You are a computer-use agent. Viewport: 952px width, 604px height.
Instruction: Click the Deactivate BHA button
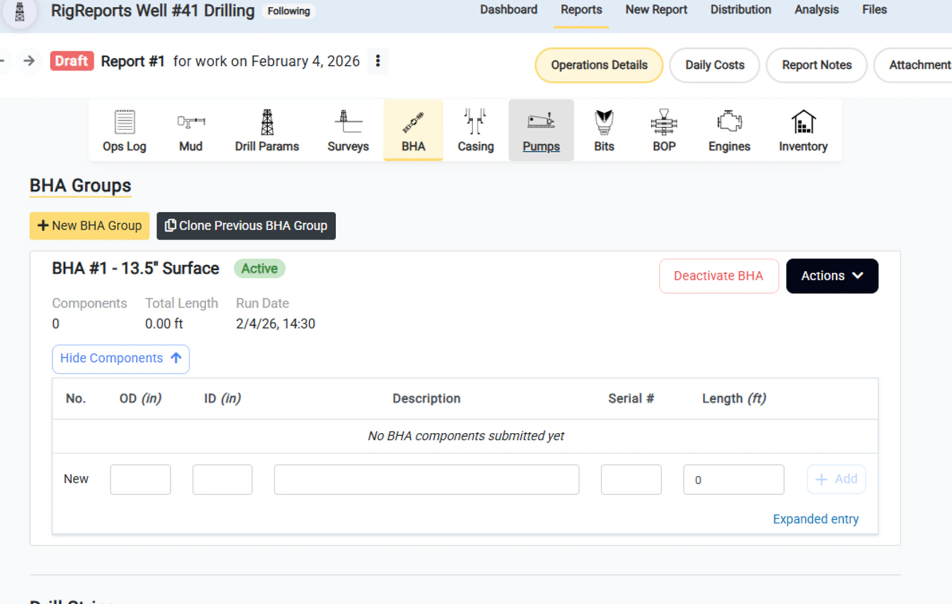(718, 275)
